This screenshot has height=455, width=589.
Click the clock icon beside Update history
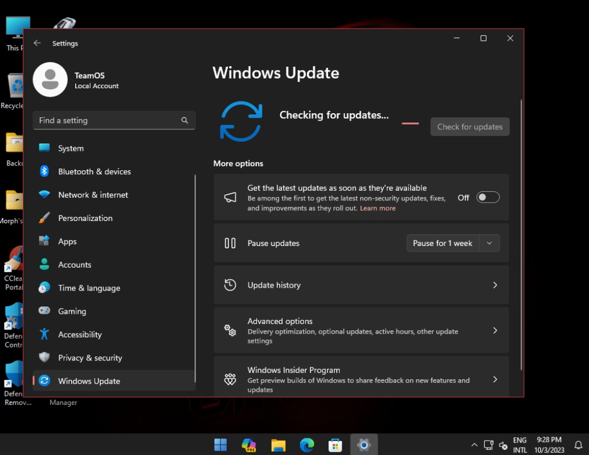click(x=230, y=285)
